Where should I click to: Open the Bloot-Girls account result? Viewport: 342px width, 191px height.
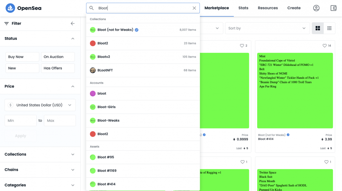pyautogui.click(x=143, y=107)
